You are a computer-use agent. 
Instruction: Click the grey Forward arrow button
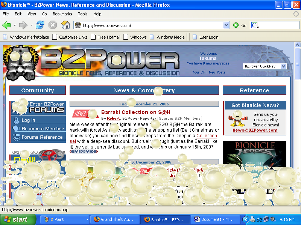click(23, 25)
